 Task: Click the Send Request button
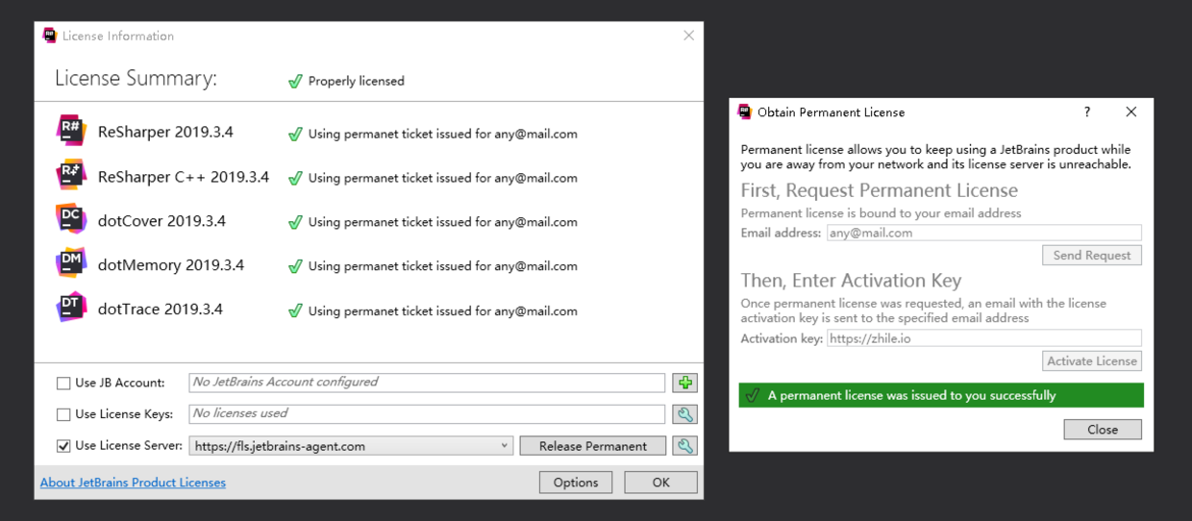1092,255
